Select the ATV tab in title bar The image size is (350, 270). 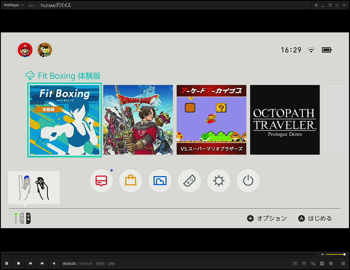(31, 5)
